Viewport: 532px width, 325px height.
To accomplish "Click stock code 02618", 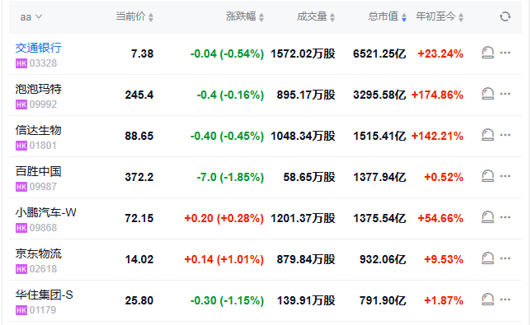I will click(43, 269).
